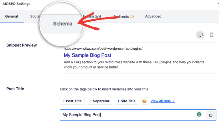Click the snippet preview URL
The image size is (219, 125).
point(103,48)
